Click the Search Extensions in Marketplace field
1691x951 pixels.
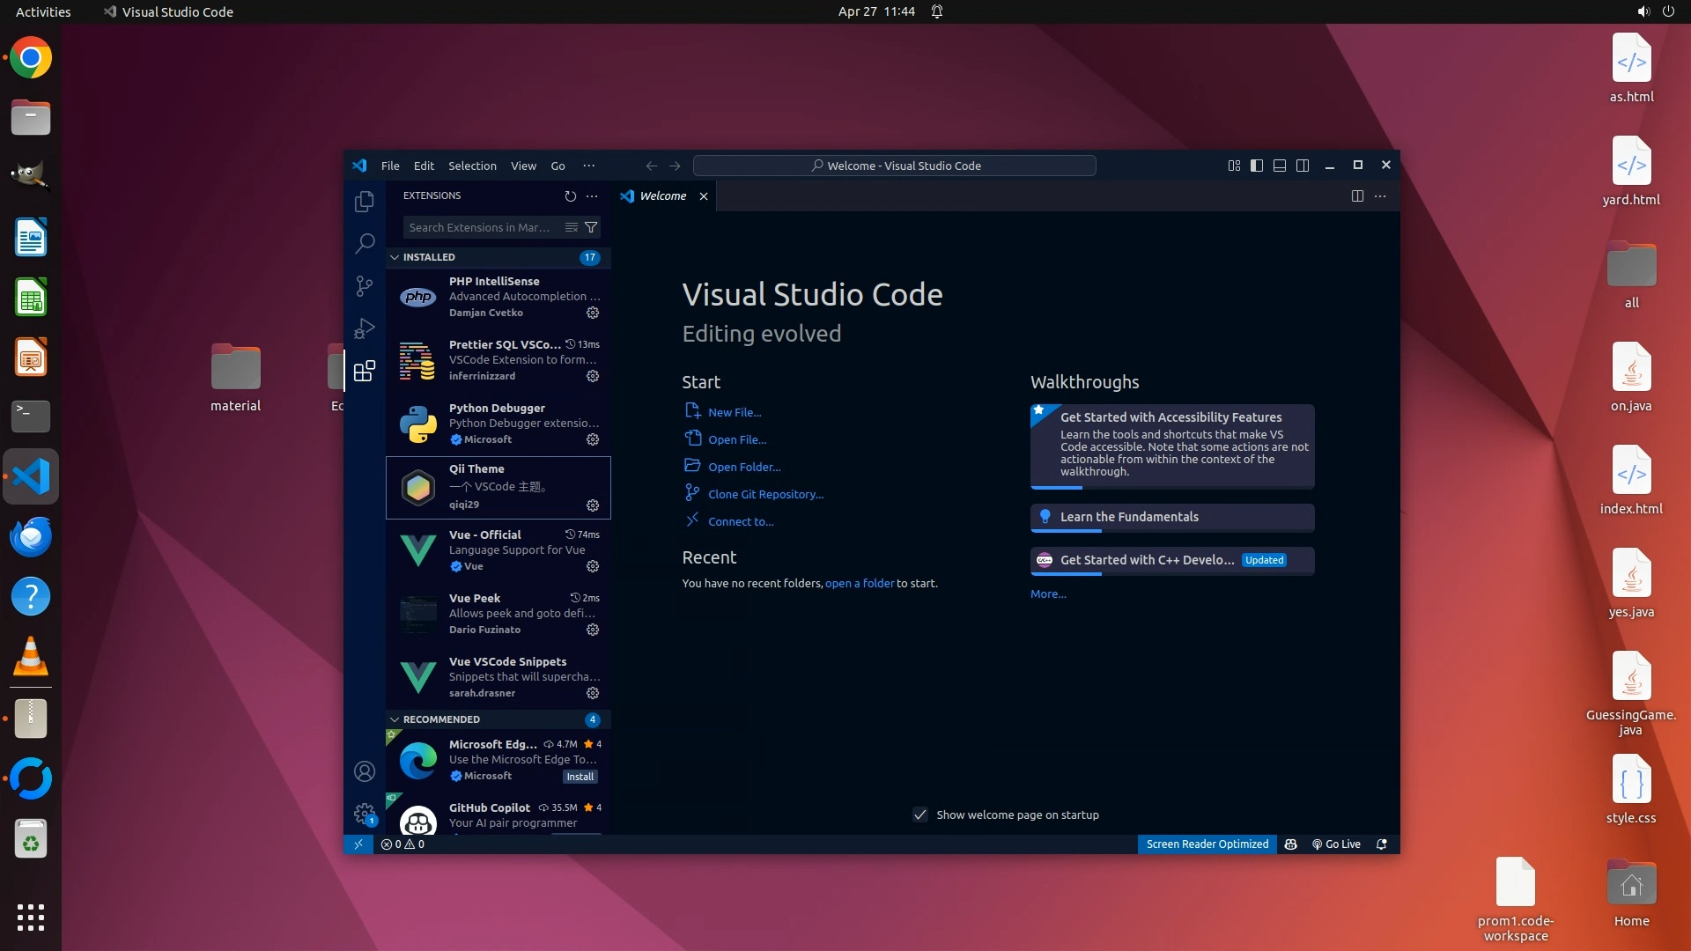480,227
